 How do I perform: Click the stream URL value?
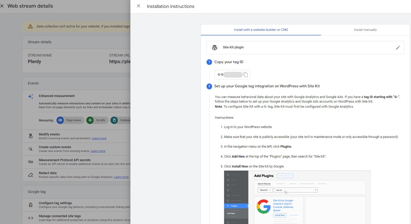(120, 62)
